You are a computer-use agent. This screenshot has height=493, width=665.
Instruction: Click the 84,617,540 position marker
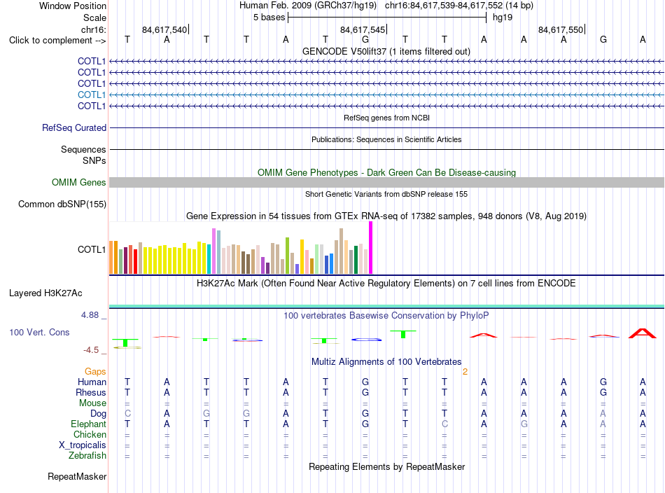(x=164, y=29)
